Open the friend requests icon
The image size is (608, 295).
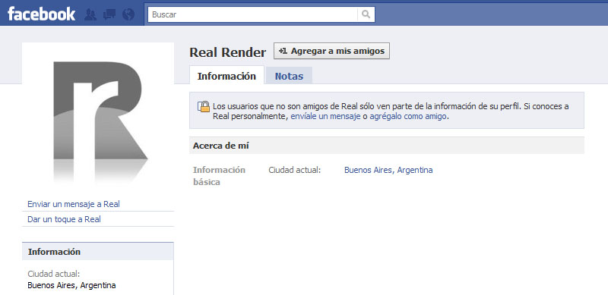tap(90, 14)
